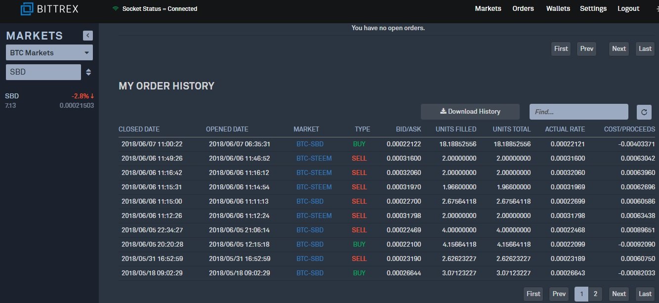Click the Find search field
The height and width of the screenshot is (303, 659).
(x=579, y=112)
